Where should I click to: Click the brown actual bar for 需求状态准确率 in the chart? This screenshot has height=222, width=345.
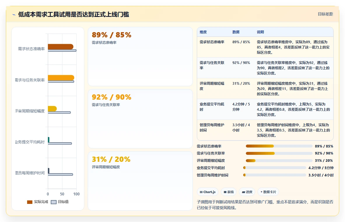point(60,47)
